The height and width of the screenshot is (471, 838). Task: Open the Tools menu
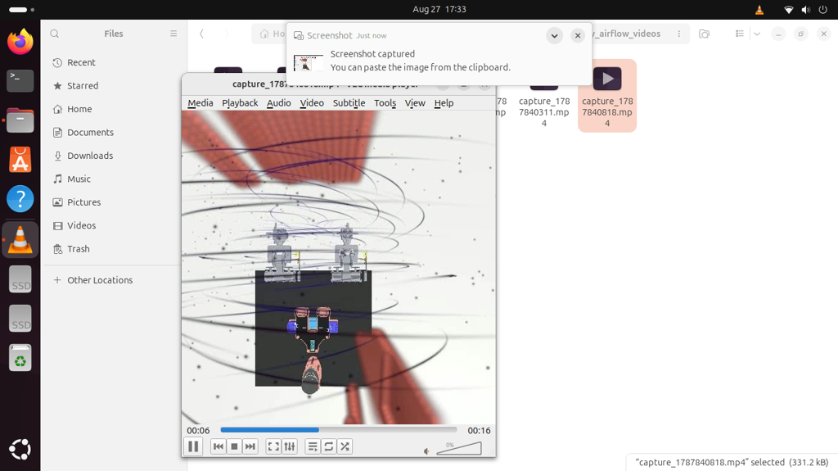click(385, 102)
